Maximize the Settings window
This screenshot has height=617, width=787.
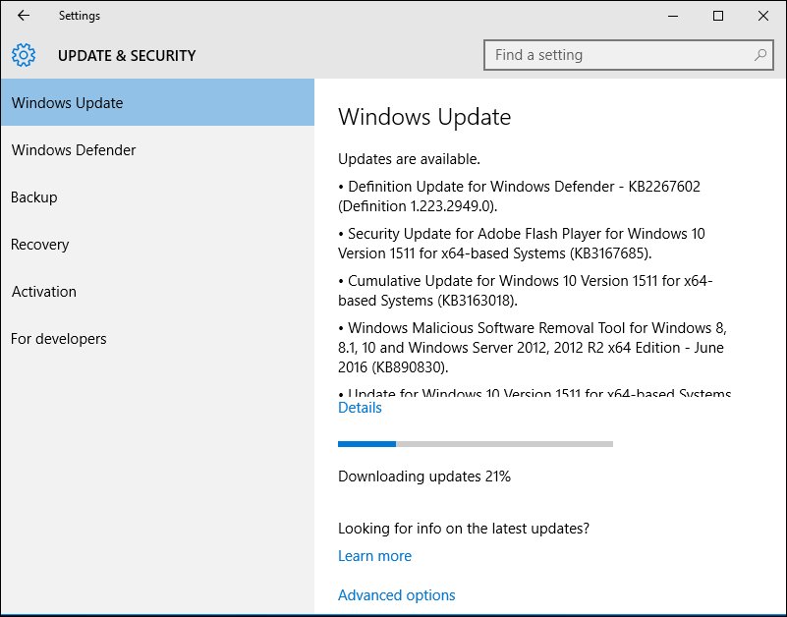(x=718, y=16)
